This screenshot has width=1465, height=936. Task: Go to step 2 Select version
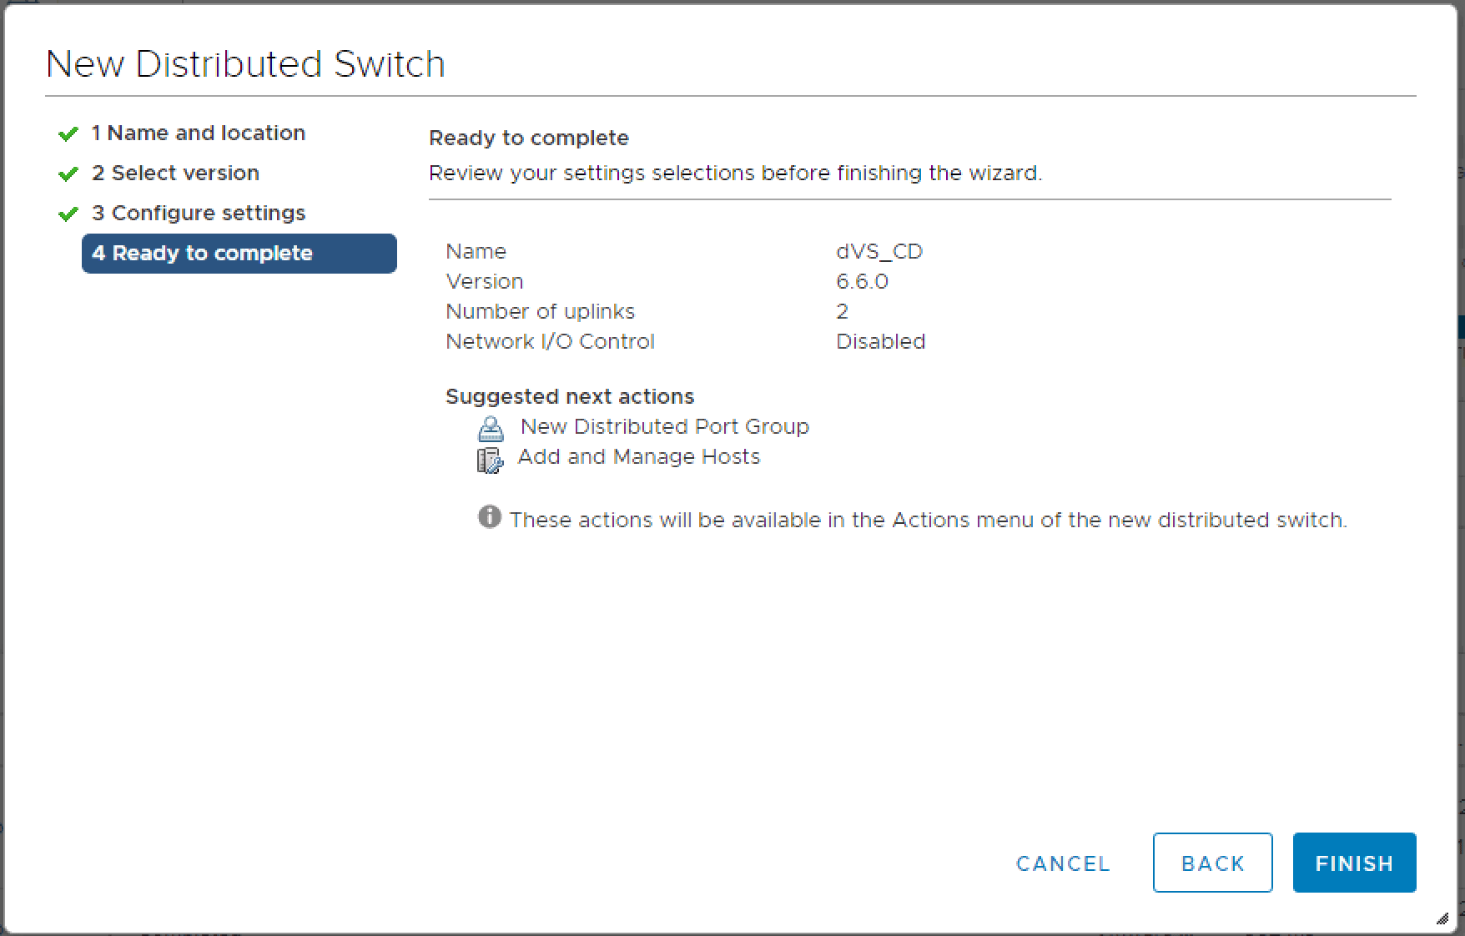175,174
